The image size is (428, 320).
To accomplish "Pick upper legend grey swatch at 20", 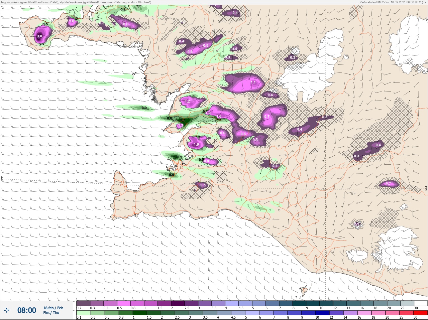I will tap(394, 303).
